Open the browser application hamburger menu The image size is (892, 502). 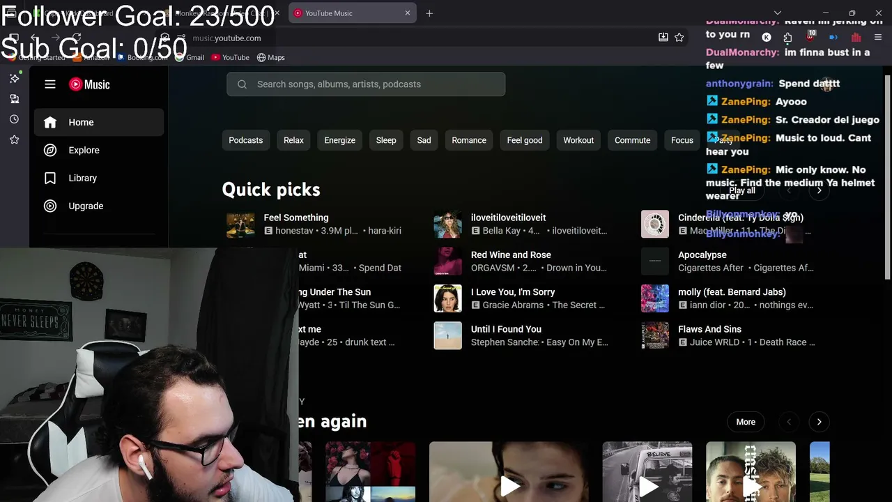(877, 38)
